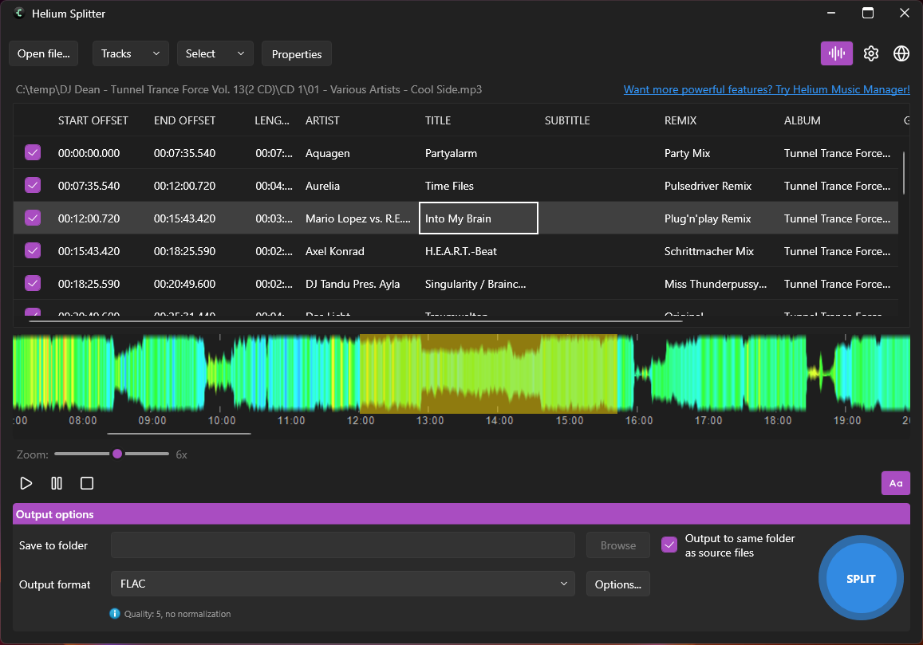Screen dimensions: 923x645
Task: Click the disabled Browse button
Action: 618,545
